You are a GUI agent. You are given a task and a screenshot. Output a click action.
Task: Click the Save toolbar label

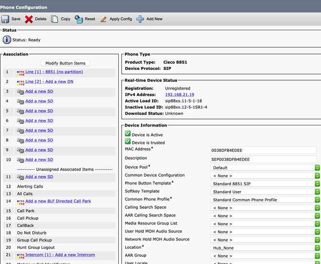[x=16, y=19]
